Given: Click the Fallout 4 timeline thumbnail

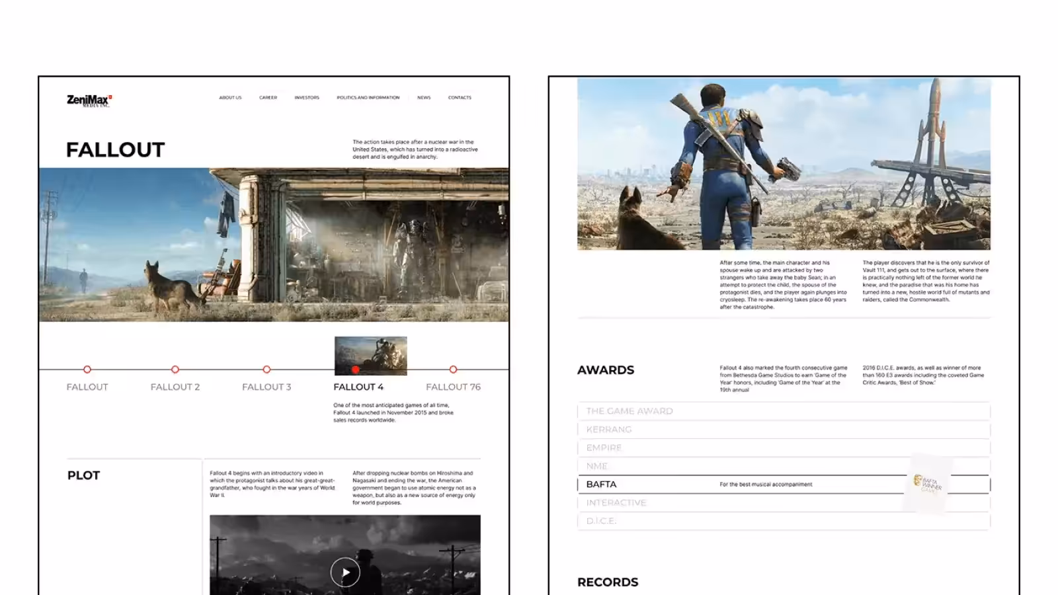Looking at the screenshot, I should point(370,356).
